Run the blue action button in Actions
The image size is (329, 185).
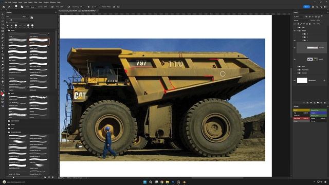[318, 113]
